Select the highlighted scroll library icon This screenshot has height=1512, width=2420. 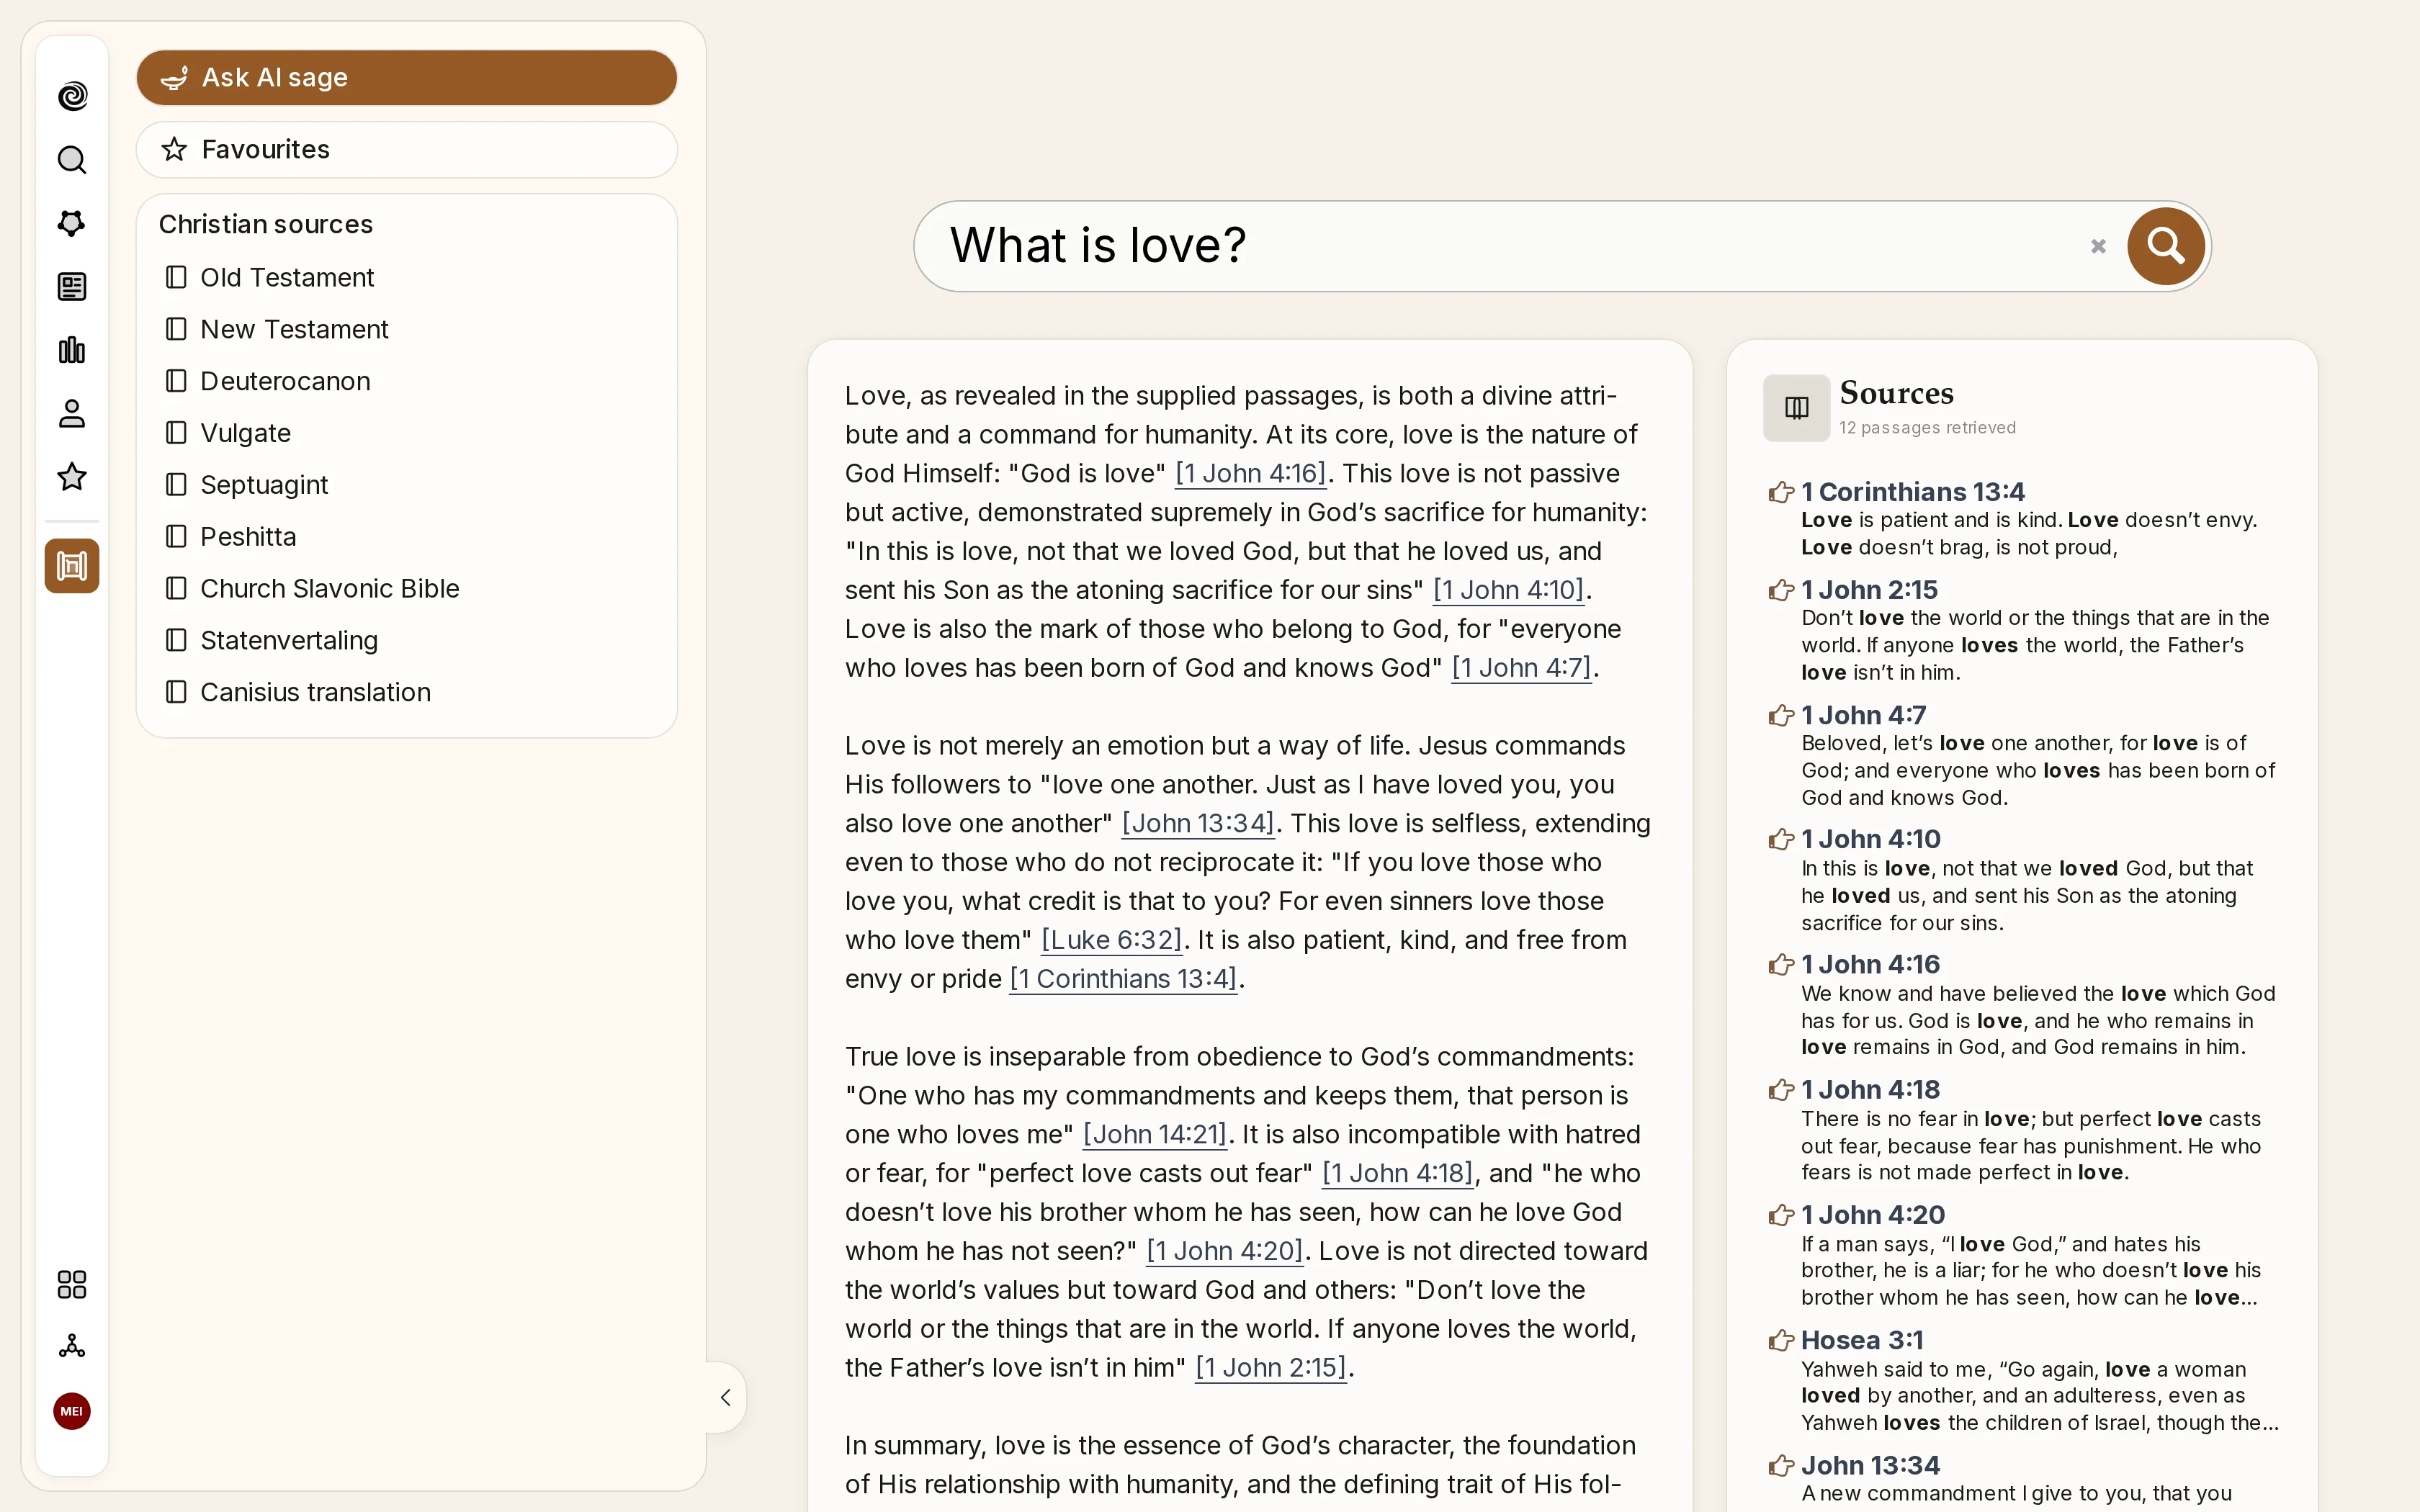tap(72, 566)
